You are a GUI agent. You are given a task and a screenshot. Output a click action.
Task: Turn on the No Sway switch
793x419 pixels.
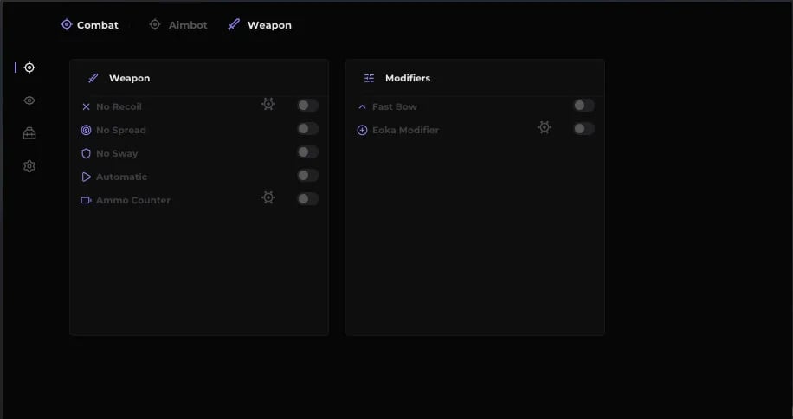point(307,151)
